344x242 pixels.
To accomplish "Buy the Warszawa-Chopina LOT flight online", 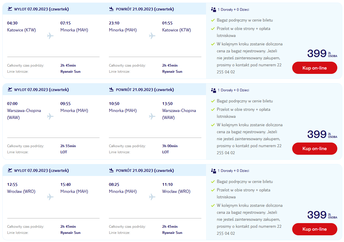I will coord(315,149).
